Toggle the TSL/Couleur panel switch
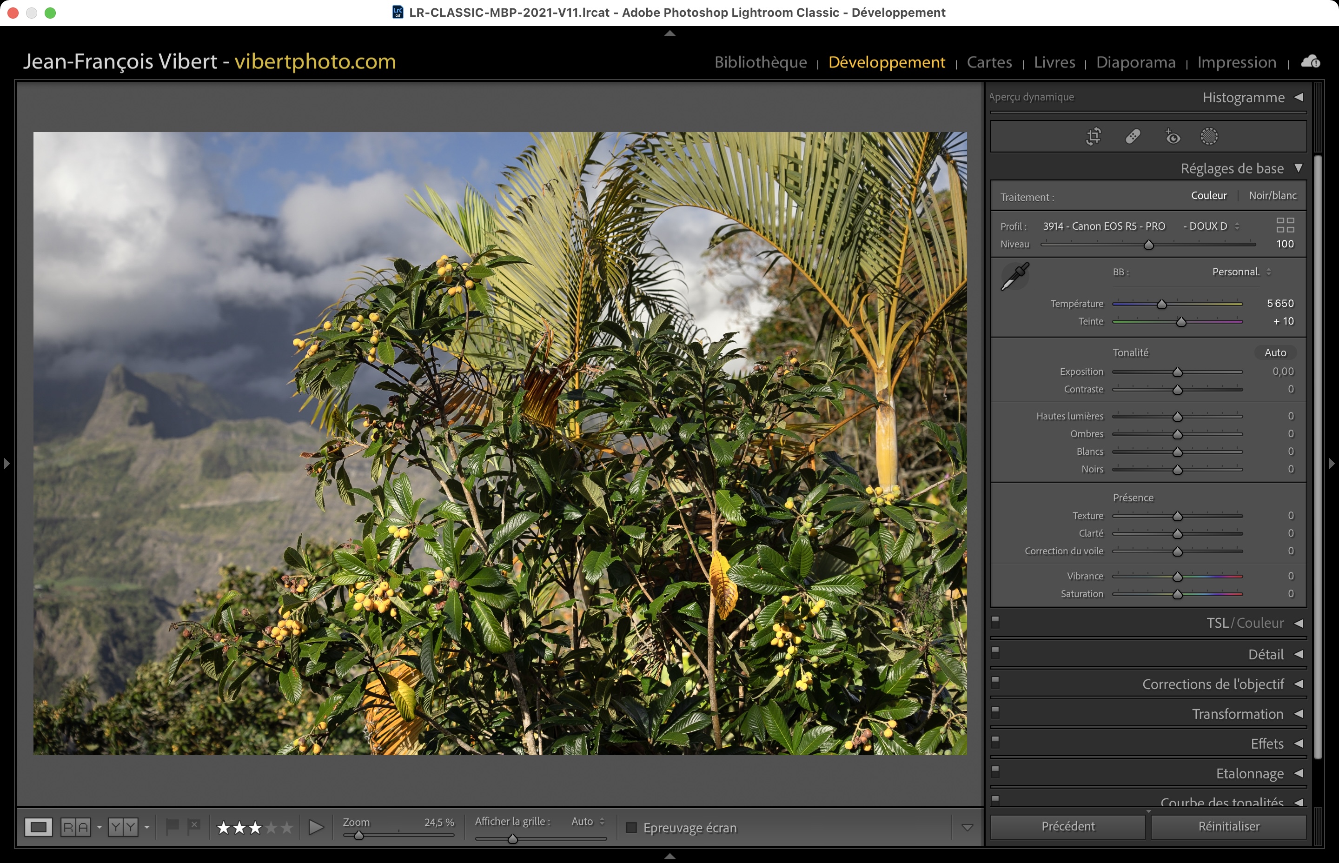1339x863 pixels. (995, 622)
